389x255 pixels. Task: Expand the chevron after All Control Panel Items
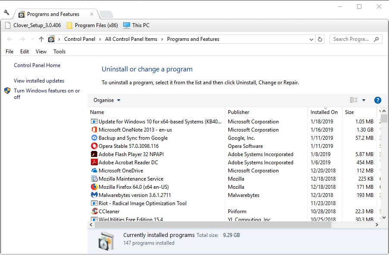[162, 39]
